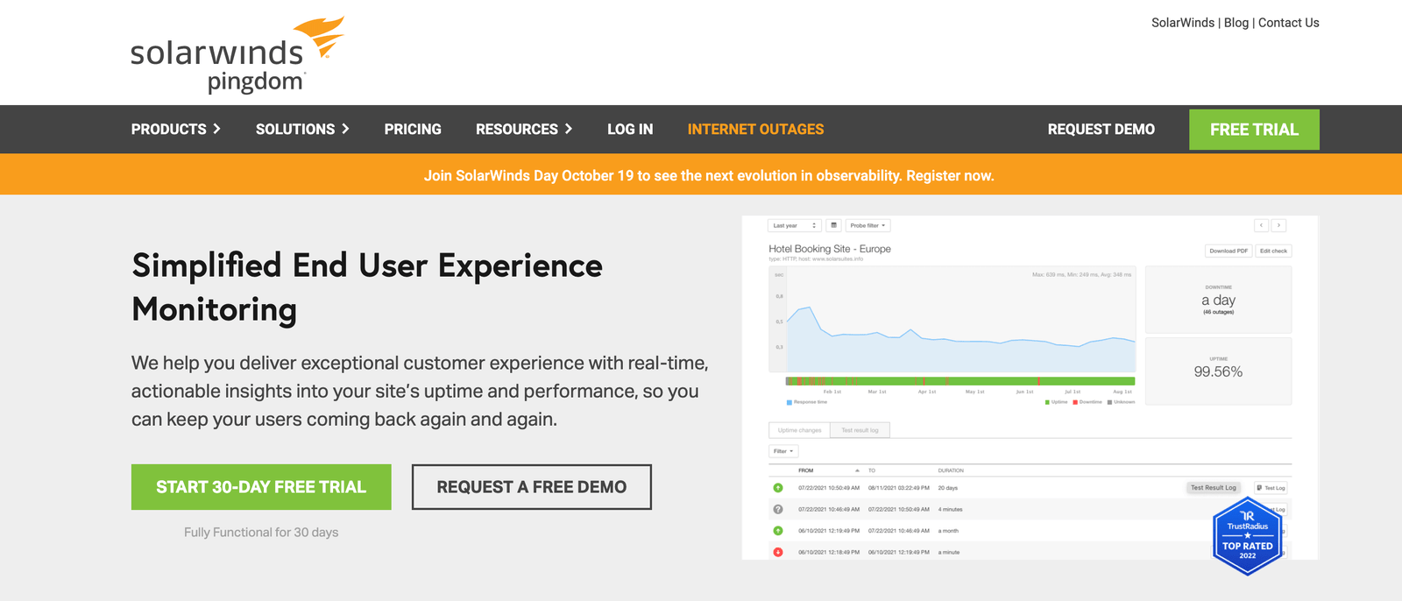Click the 06/10/2021 12:18:49 PM cell
This screenshot has width=1402, height=601.
[x=829, y=552]
